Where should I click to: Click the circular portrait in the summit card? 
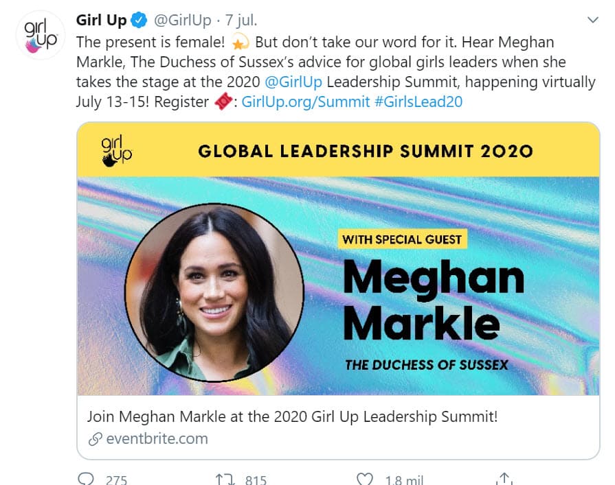click(214, 292)
